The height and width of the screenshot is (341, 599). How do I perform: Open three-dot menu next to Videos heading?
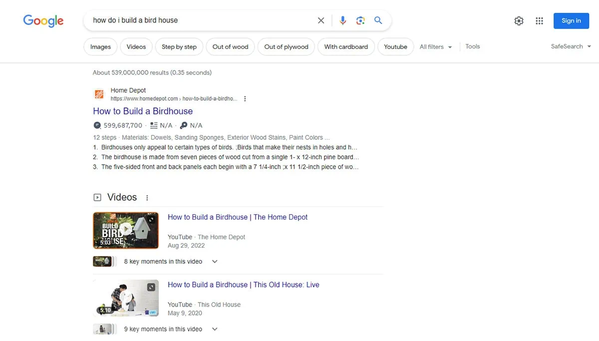(147, 198)
